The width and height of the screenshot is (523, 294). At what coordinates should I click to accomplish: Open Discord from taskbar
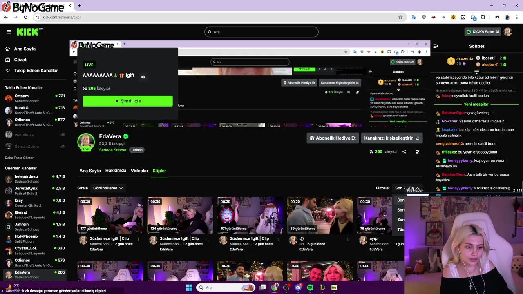(298, 287)
